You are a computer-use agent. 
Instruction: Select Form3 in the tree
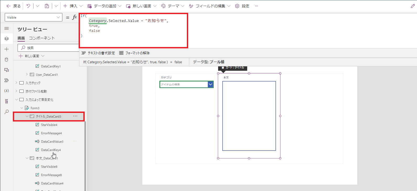pos(35,108)
